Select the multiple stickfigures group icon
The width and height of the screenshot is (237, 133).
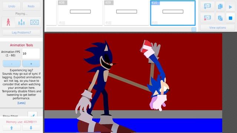(x=21, y=22)
